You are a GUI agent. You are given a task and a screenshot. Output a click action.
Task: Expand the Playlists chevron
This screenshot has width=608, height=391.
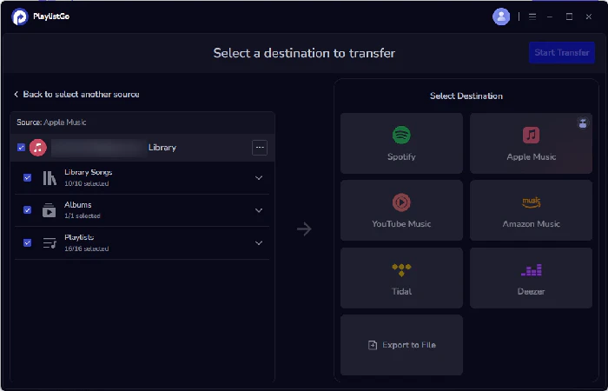point(258,243)
